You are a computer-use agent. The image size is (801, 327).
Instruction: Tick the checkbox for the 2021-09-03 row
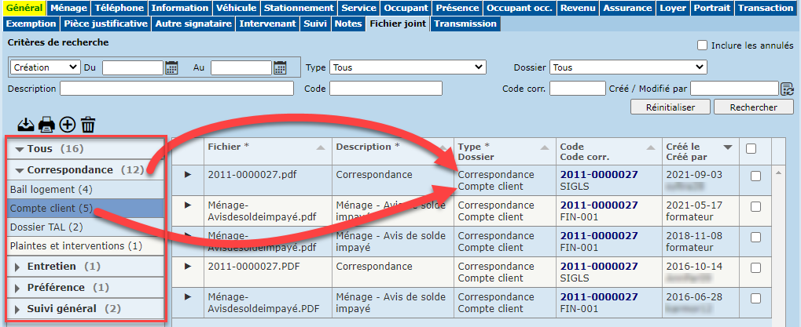[x=755, y=176]
